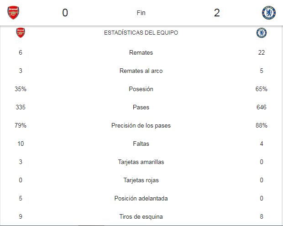Click the large Arsenal crest in header
This screenshot has height=226, width=283.
click(13, 13)
